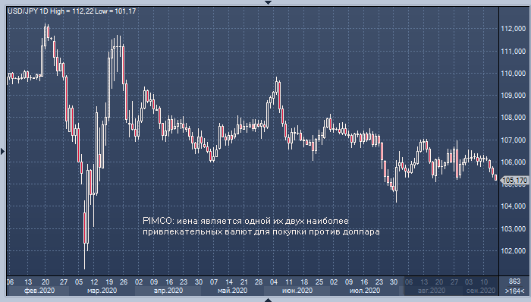Jump to июн.2020 on the timeline
The width and height of the screenshot is (531, 302).
(297, 291)
